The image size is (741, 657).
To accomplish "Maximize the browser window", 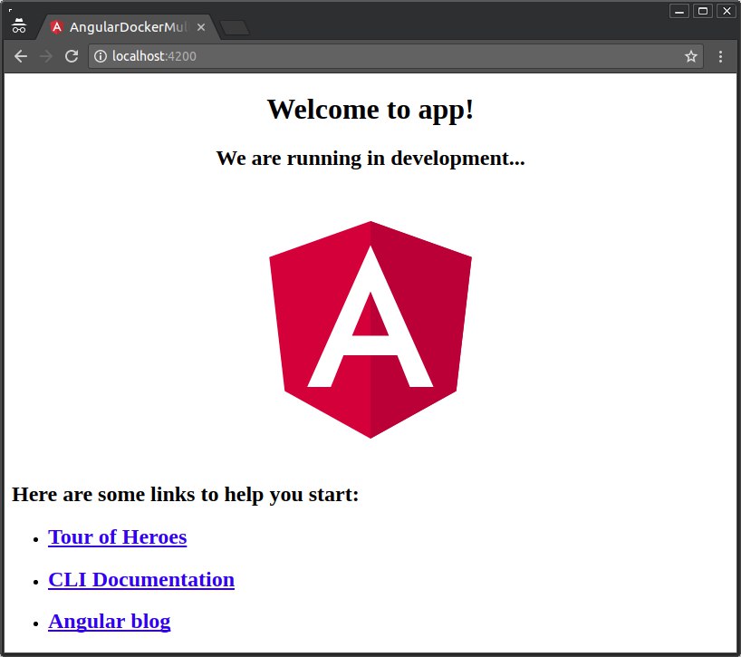I will tap(703, 11).
